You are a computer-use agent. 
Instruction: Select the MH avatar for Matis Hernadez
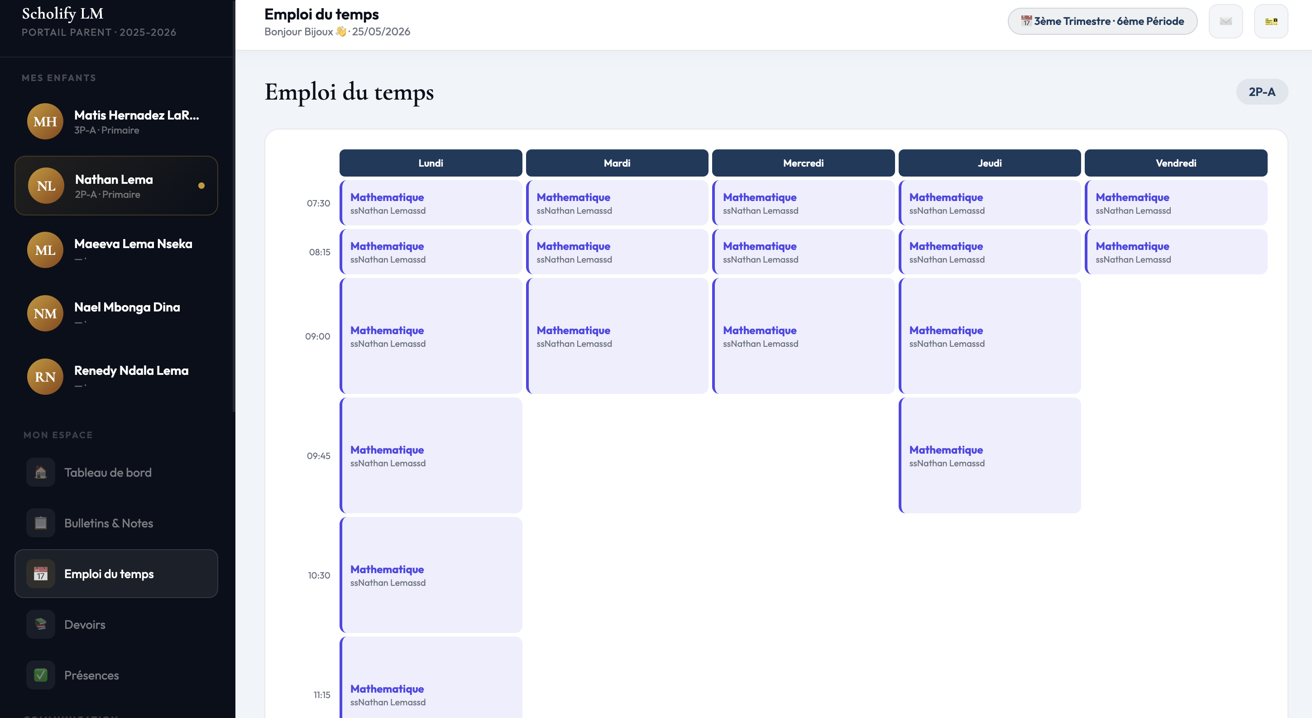(45, 122)
